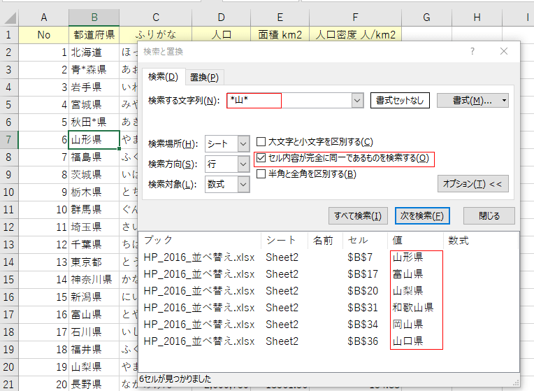This screenshot has width=534, height=391.
Task: Enable 半角と全角を区別する checkbox
Action: click(x=261, y=174)
